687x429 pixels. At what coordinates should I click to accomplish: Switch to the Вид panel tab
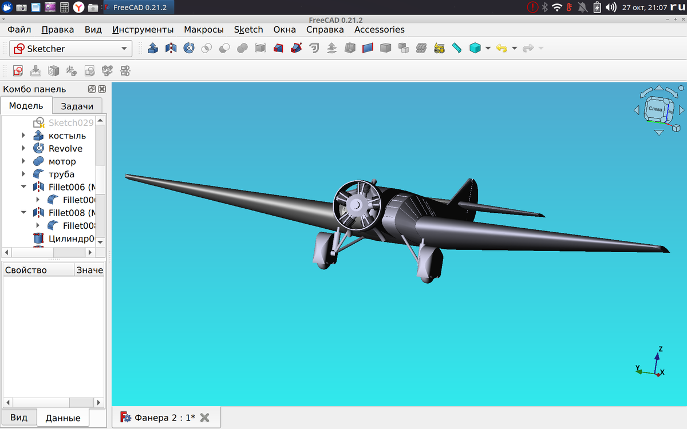(19, 417)
